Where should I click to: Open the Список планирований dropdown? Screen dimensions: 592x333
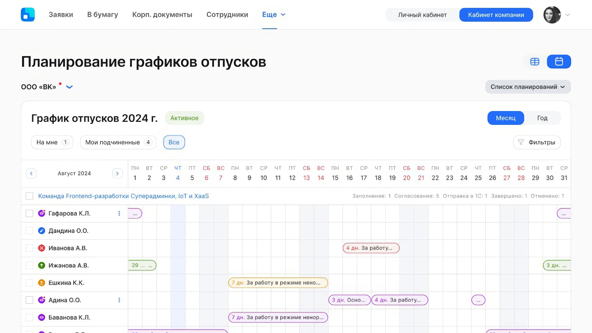click(x=528, y=87)
